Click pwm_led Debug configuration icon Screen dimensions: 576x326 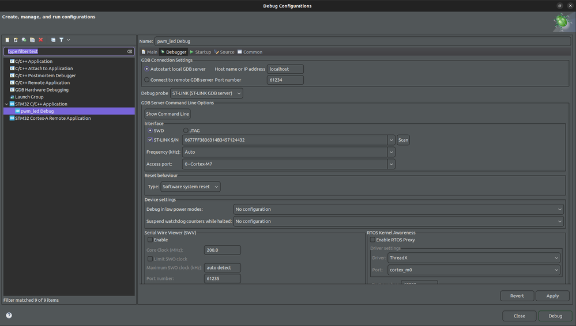point(17,111)
